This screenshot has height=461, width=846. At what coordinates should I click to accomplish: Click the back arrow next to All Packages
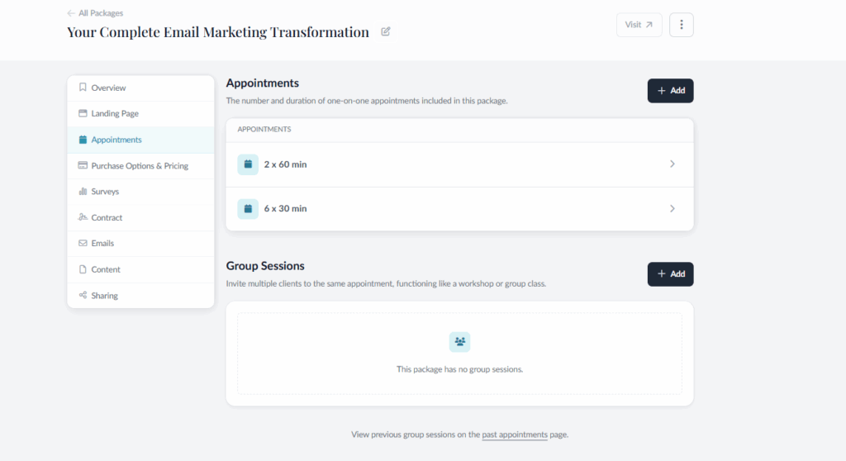(71, 13)
